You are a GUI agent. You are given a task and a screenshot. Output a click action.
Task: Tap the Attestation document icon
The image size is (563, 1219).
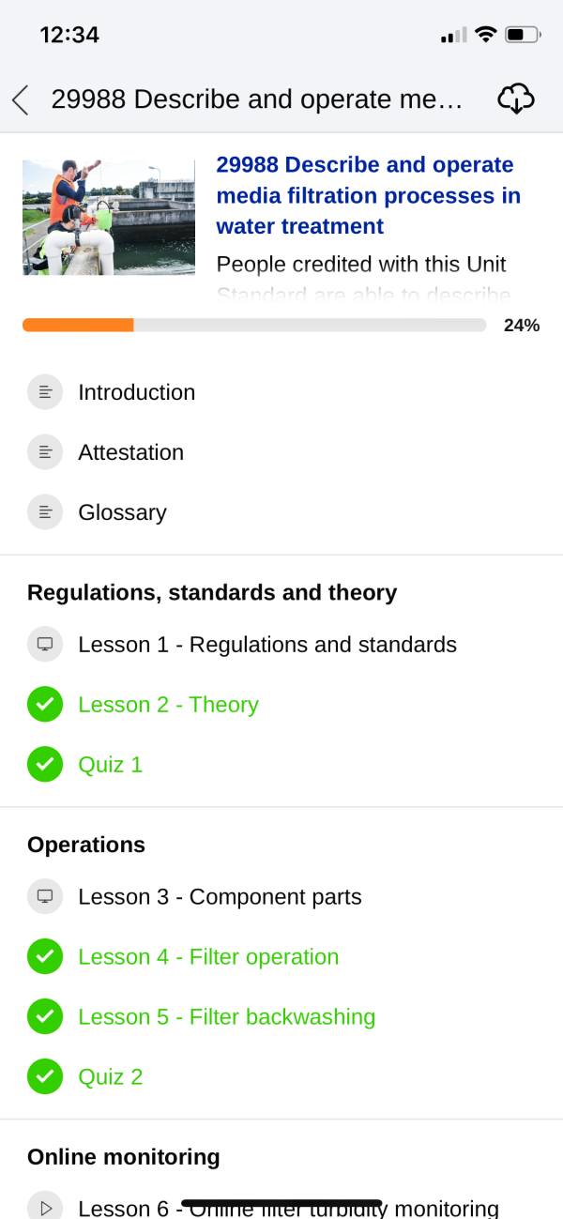(x=45, y=452)
